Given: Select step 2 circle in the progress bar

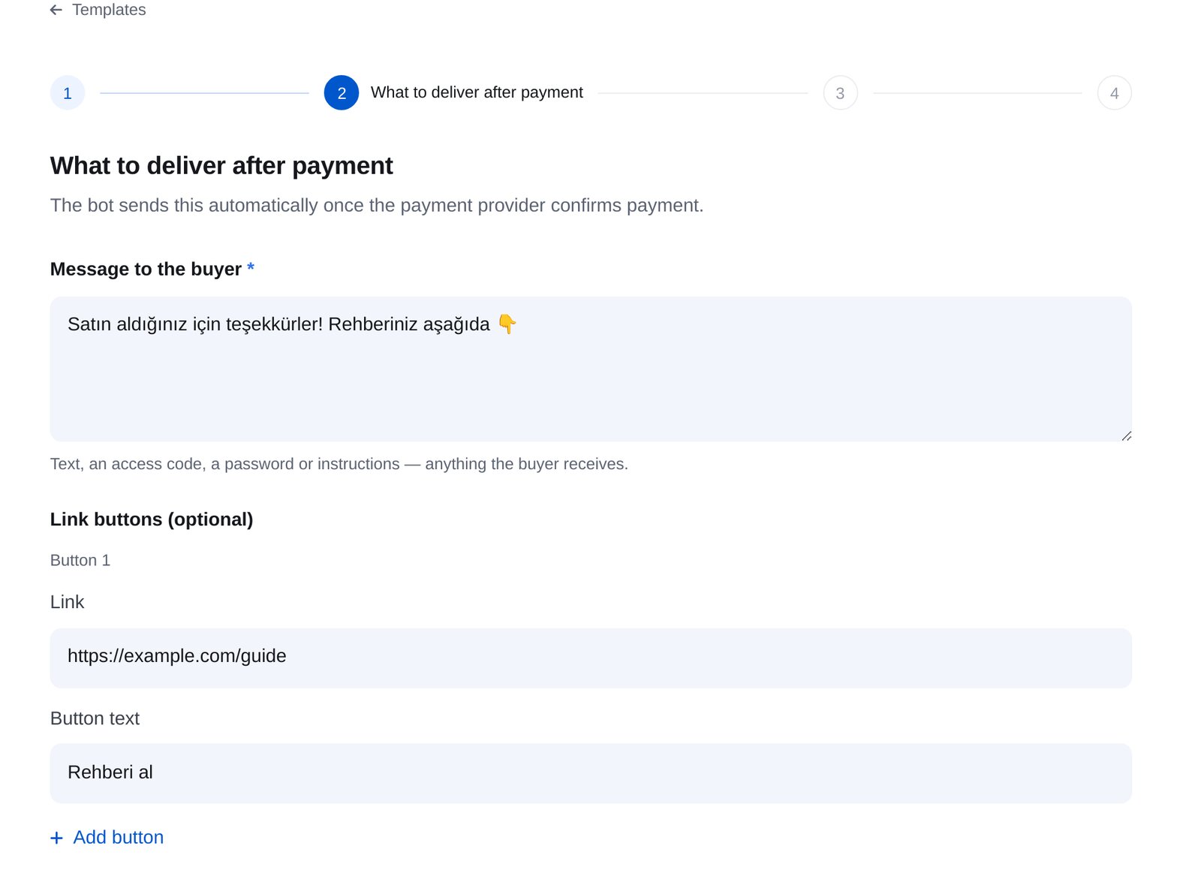Looking at the screenshot, I should [342, 93].
